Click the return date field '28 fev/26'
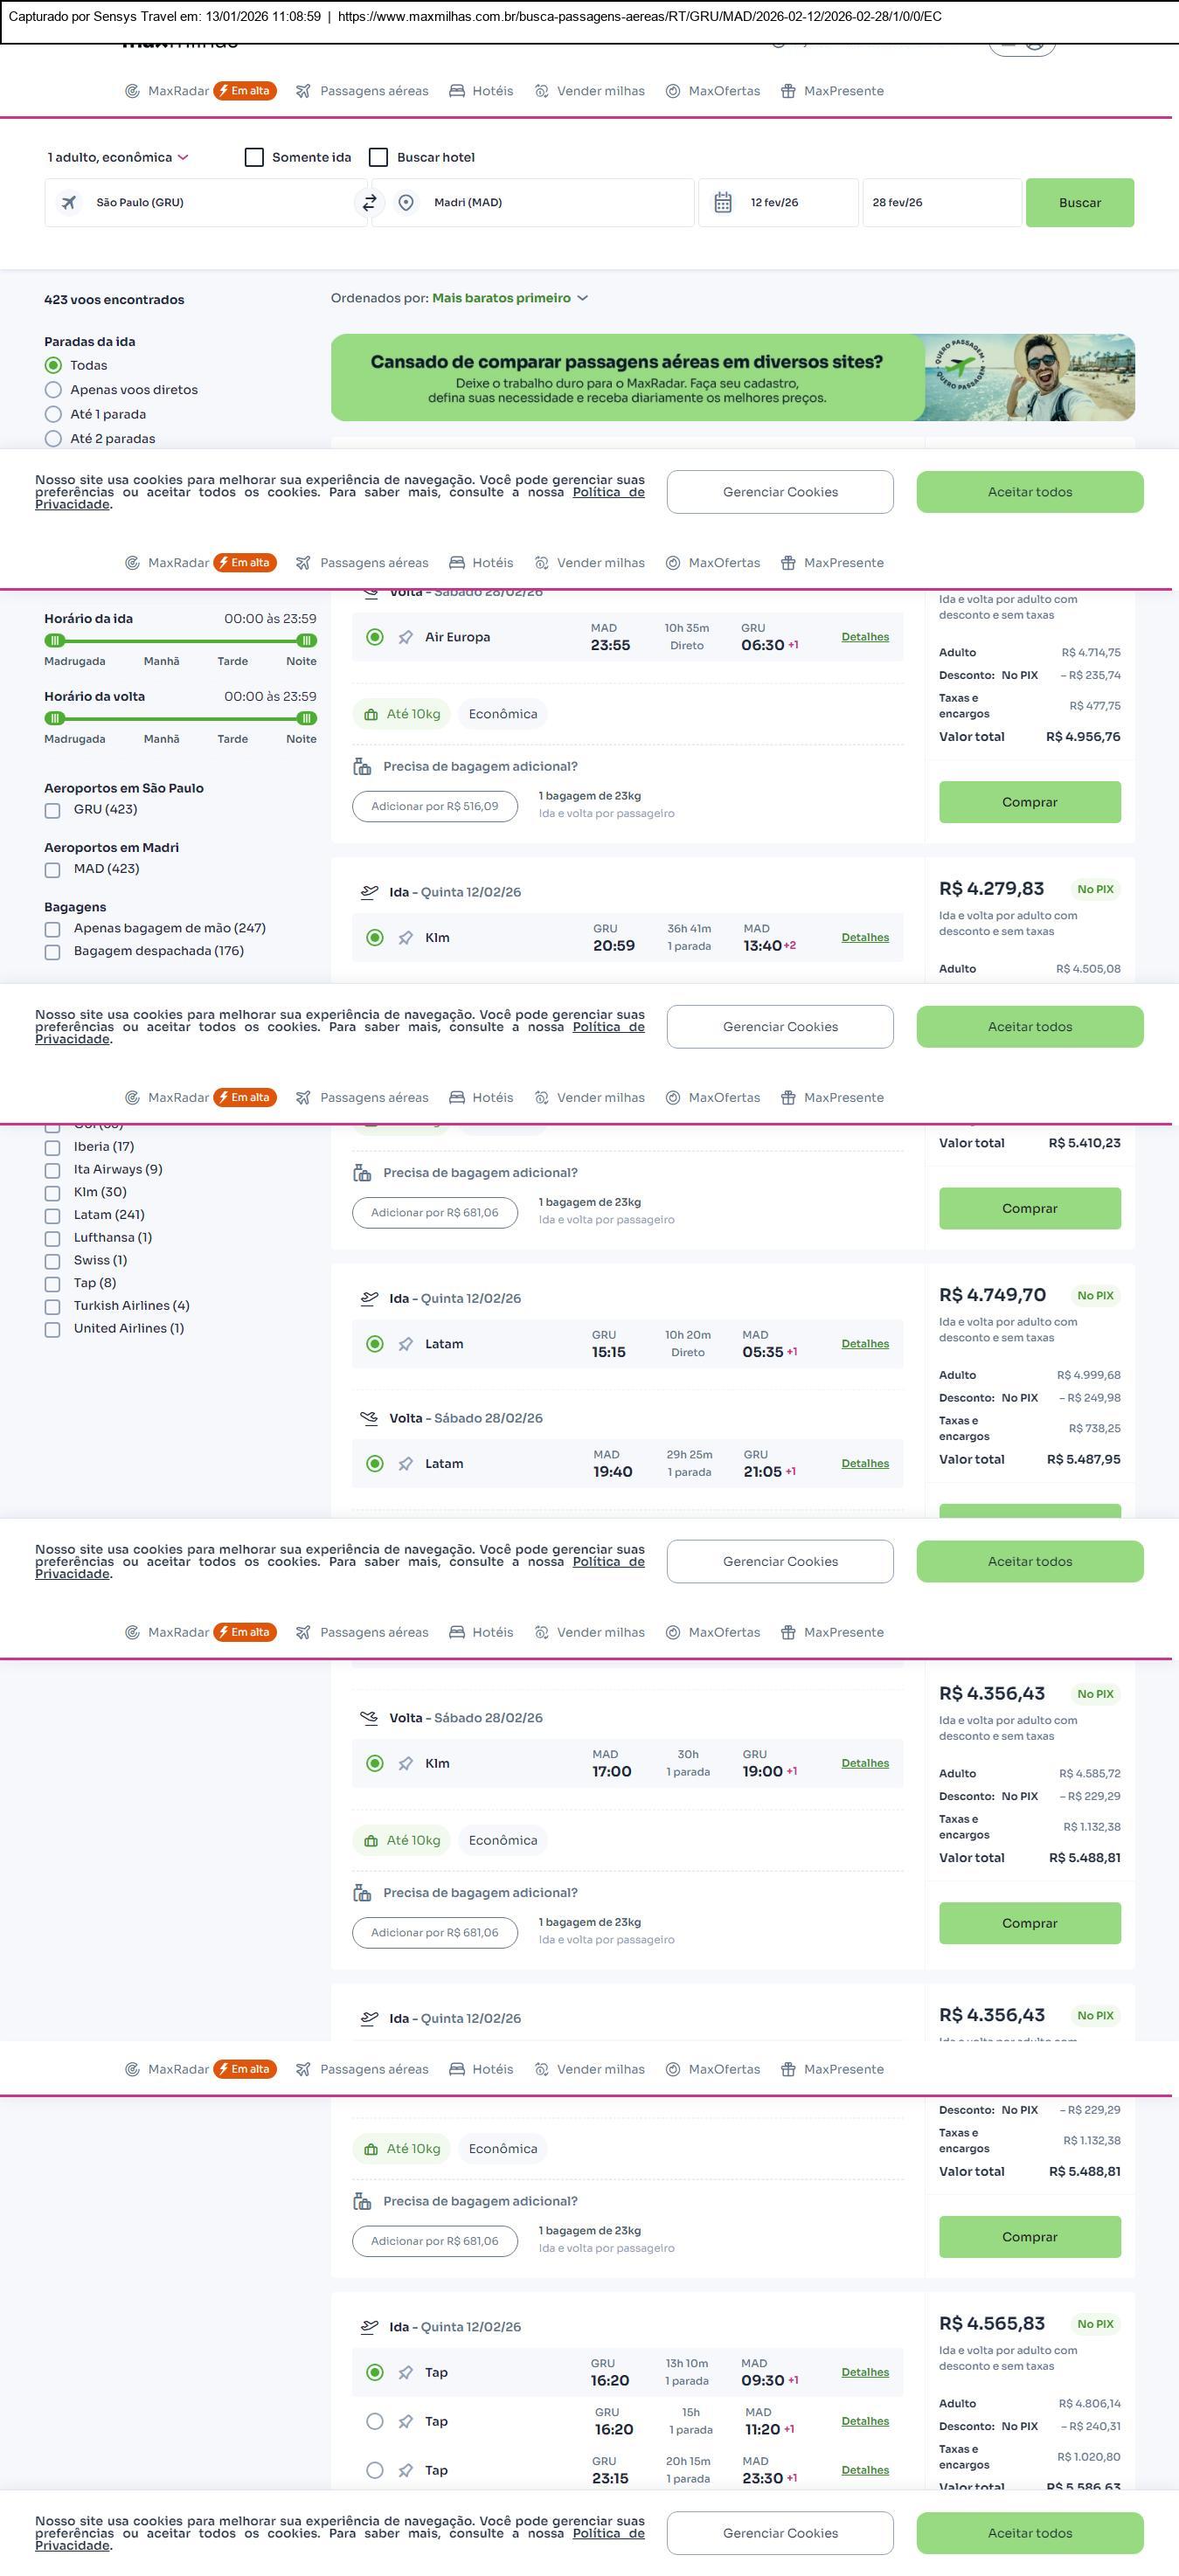The image size is (1179, 2576). click(940, 203)
